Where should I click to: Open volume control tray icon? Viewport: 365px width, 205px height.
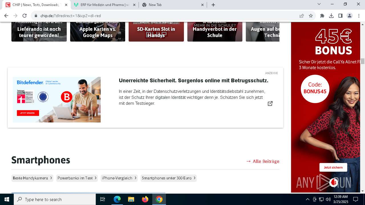(x=328, y=199)
